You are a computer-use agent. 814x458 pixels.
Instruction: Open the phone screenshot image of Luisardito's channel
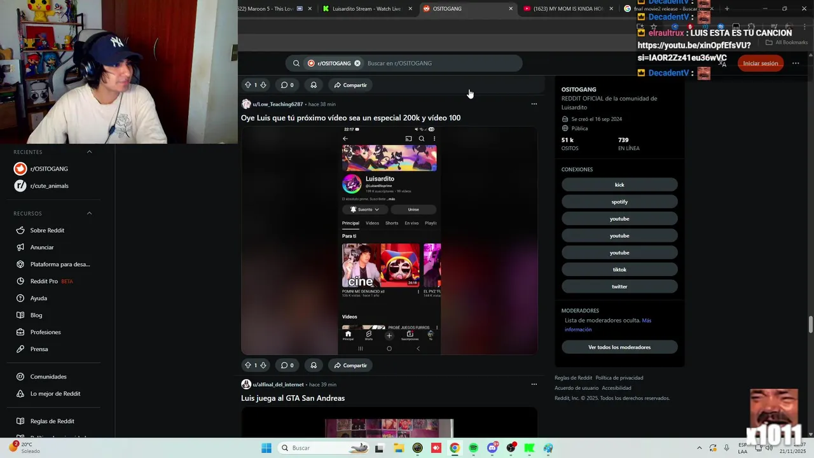point(389,240)
